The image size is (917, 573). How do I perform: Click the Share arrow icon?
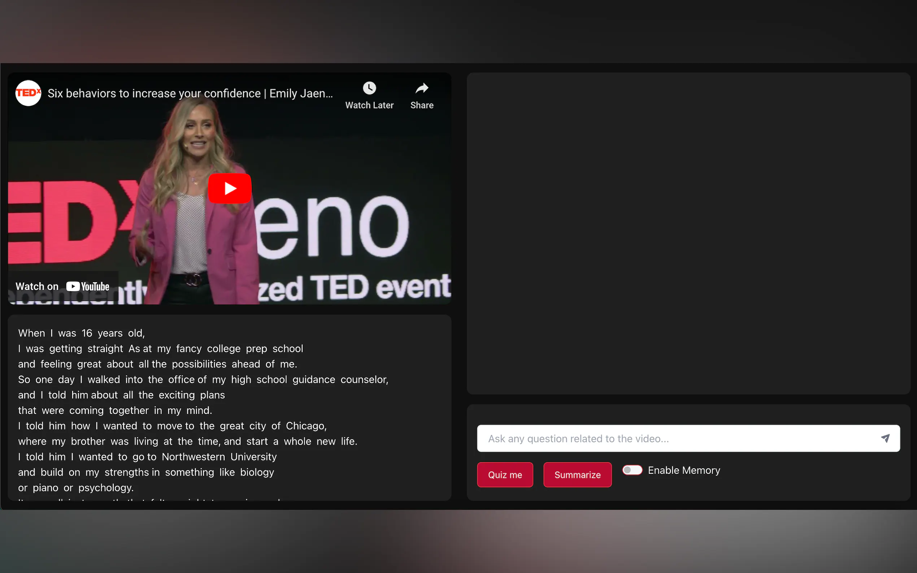click(x=422, y=88)
